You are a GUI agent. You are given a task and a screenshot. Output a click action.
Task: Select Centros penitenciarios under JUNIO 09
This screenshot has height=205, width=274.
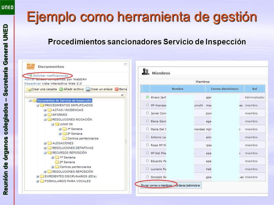tap(83, 138)
